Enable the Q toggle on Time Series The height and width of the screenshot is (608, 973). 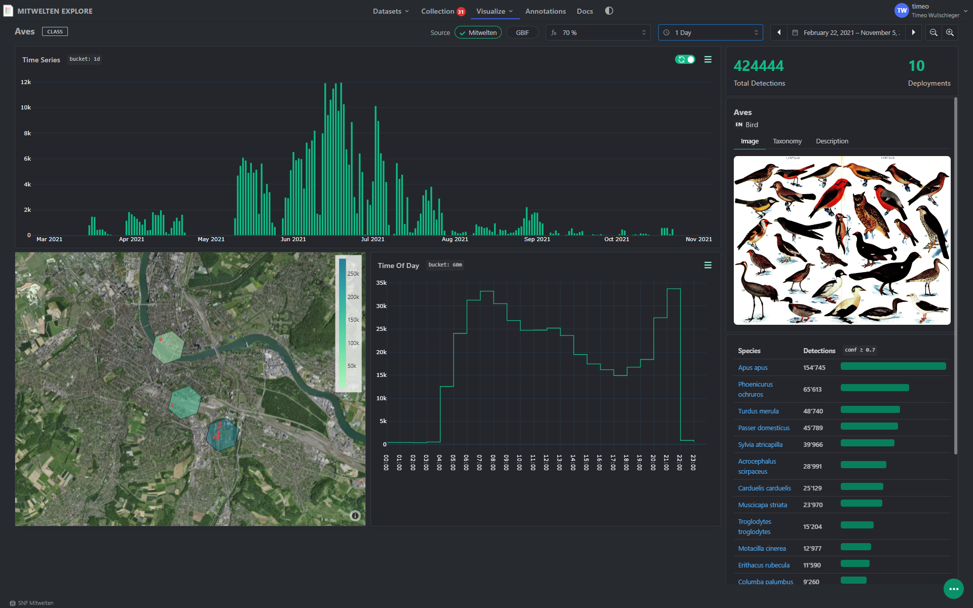pyautogui.click(x=684, y=60)
